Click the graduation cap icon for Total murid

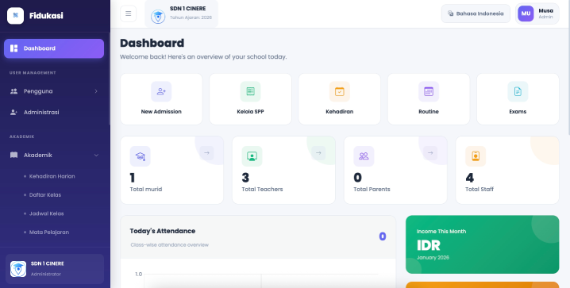pyautogui.click(x=140, y=156)
